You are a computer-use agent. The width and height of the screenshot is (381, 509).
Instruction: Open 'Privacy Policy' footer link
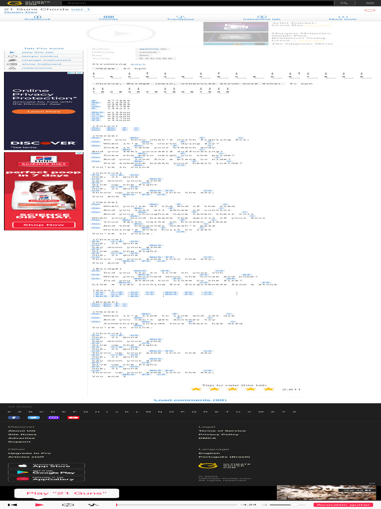(x=218, y=434)
